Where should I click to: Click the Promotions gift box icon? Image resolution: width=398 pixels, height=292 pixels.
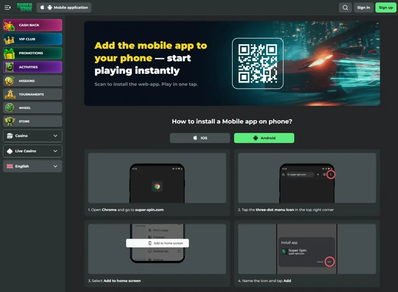point(9,53)
